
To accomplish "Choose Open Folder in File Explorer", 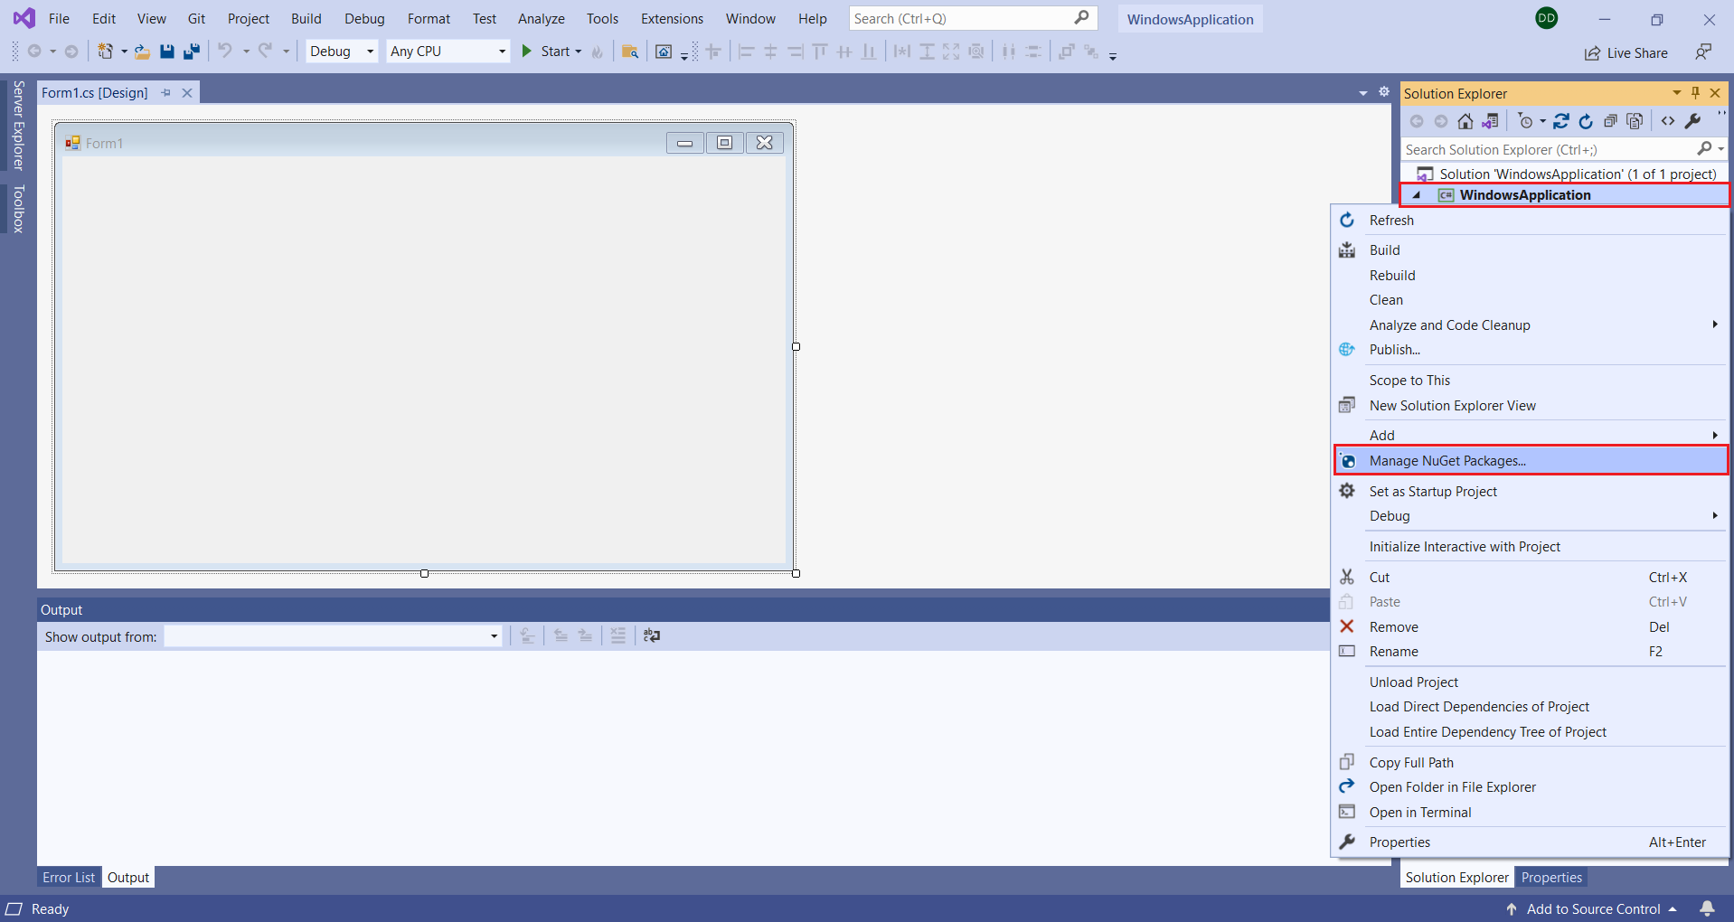I will [x=1530, y=787].
